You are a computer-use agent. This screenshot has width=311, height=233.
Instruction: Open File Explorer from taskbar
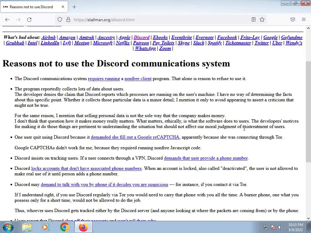pos(27,227)
